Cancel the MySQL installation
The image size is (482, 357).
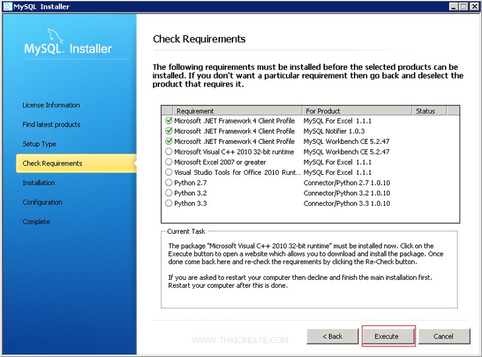coord(444,336)
